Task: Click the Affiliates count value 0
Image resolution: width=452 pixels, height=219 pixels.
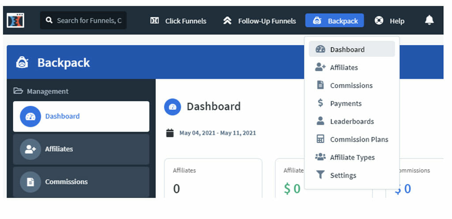Action: (177, 189)
